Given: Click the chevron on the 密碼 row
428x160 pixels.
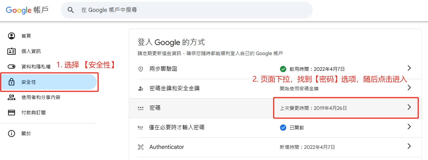Looking at the screenshot, I should pyautogui.click(x=409, y=107).
